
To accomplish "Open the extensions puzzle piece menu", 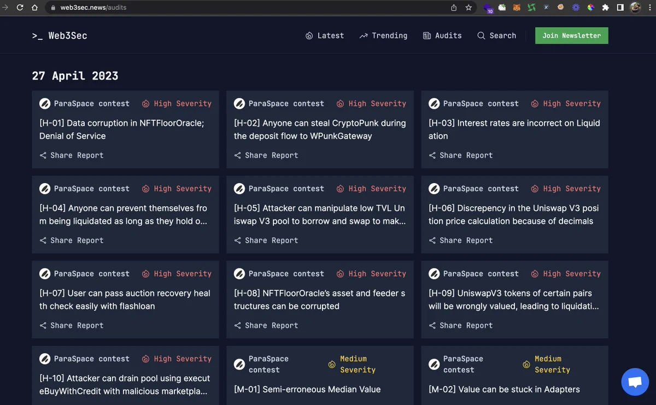I will coord(605,8).
